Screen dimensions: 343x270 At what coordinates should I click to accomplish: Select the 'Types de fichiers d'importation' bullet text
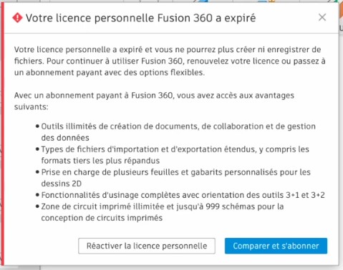(x=175, y=155)
